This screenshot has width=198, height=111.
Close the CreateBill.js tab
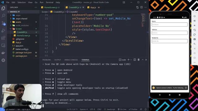point(83,7)
